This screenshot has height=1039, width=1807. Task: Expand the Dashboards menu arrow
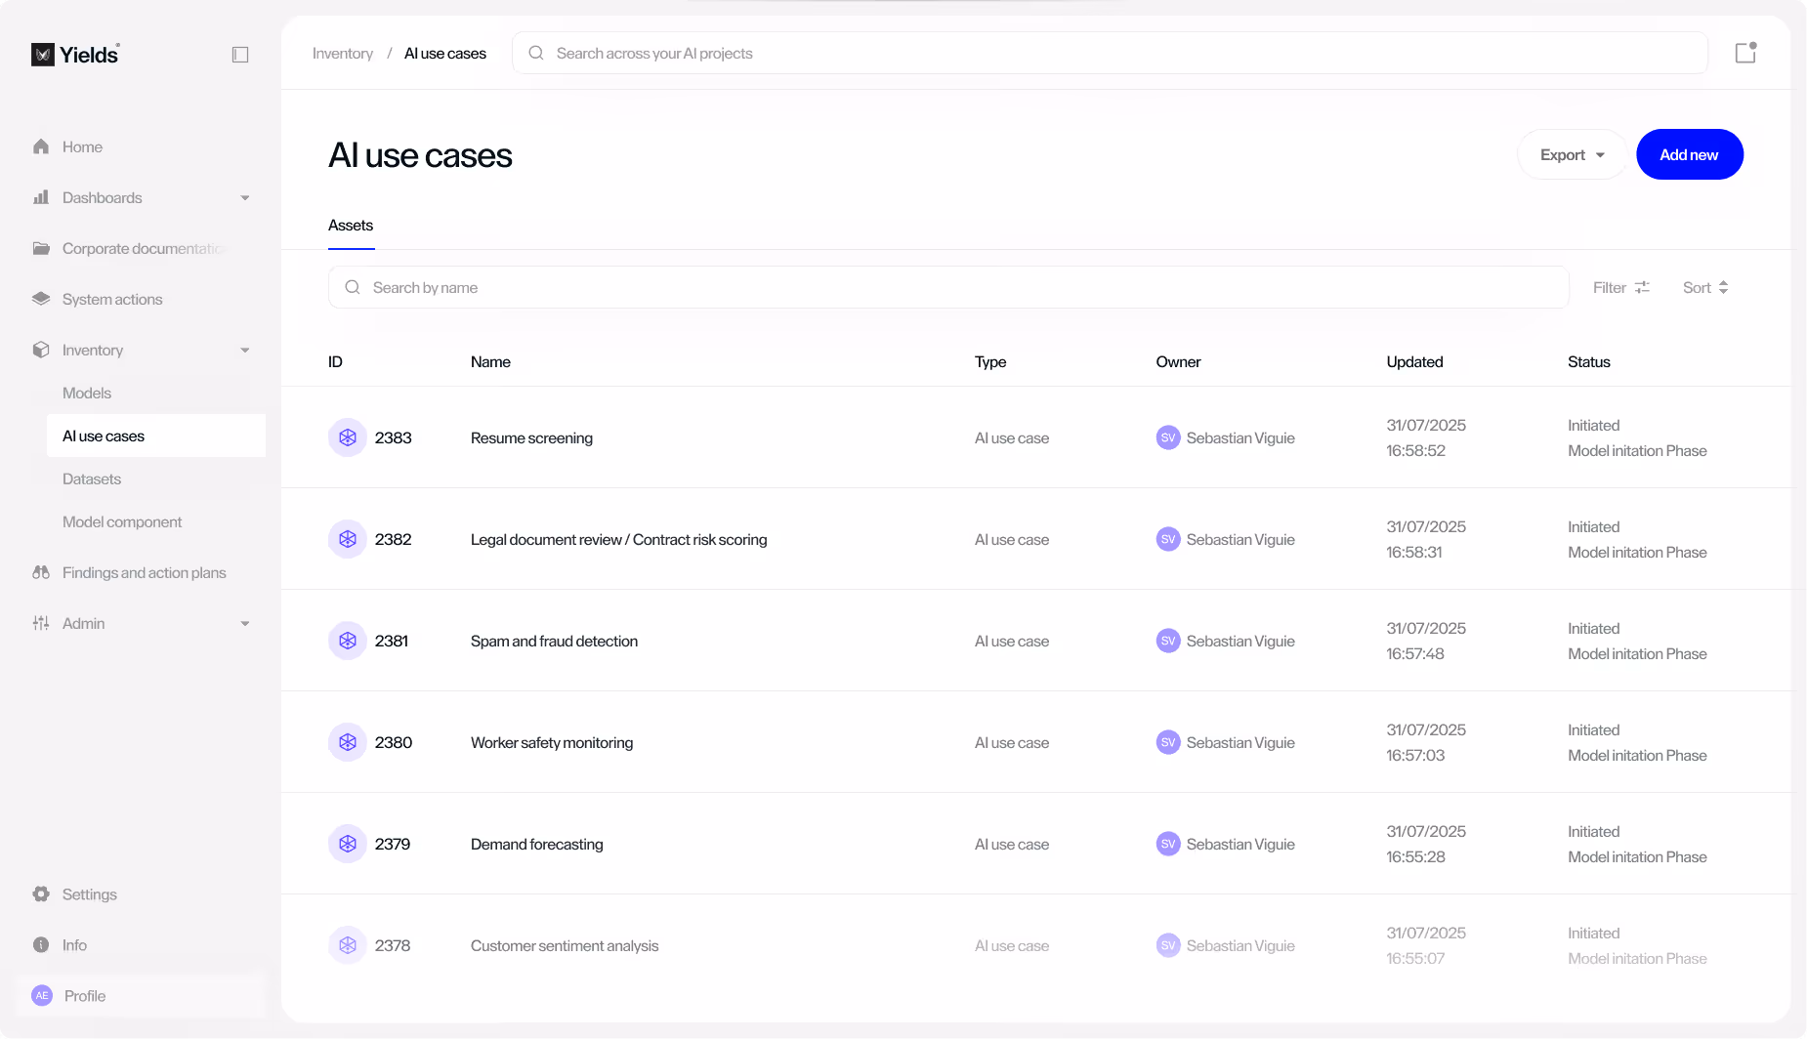[245, 198]
